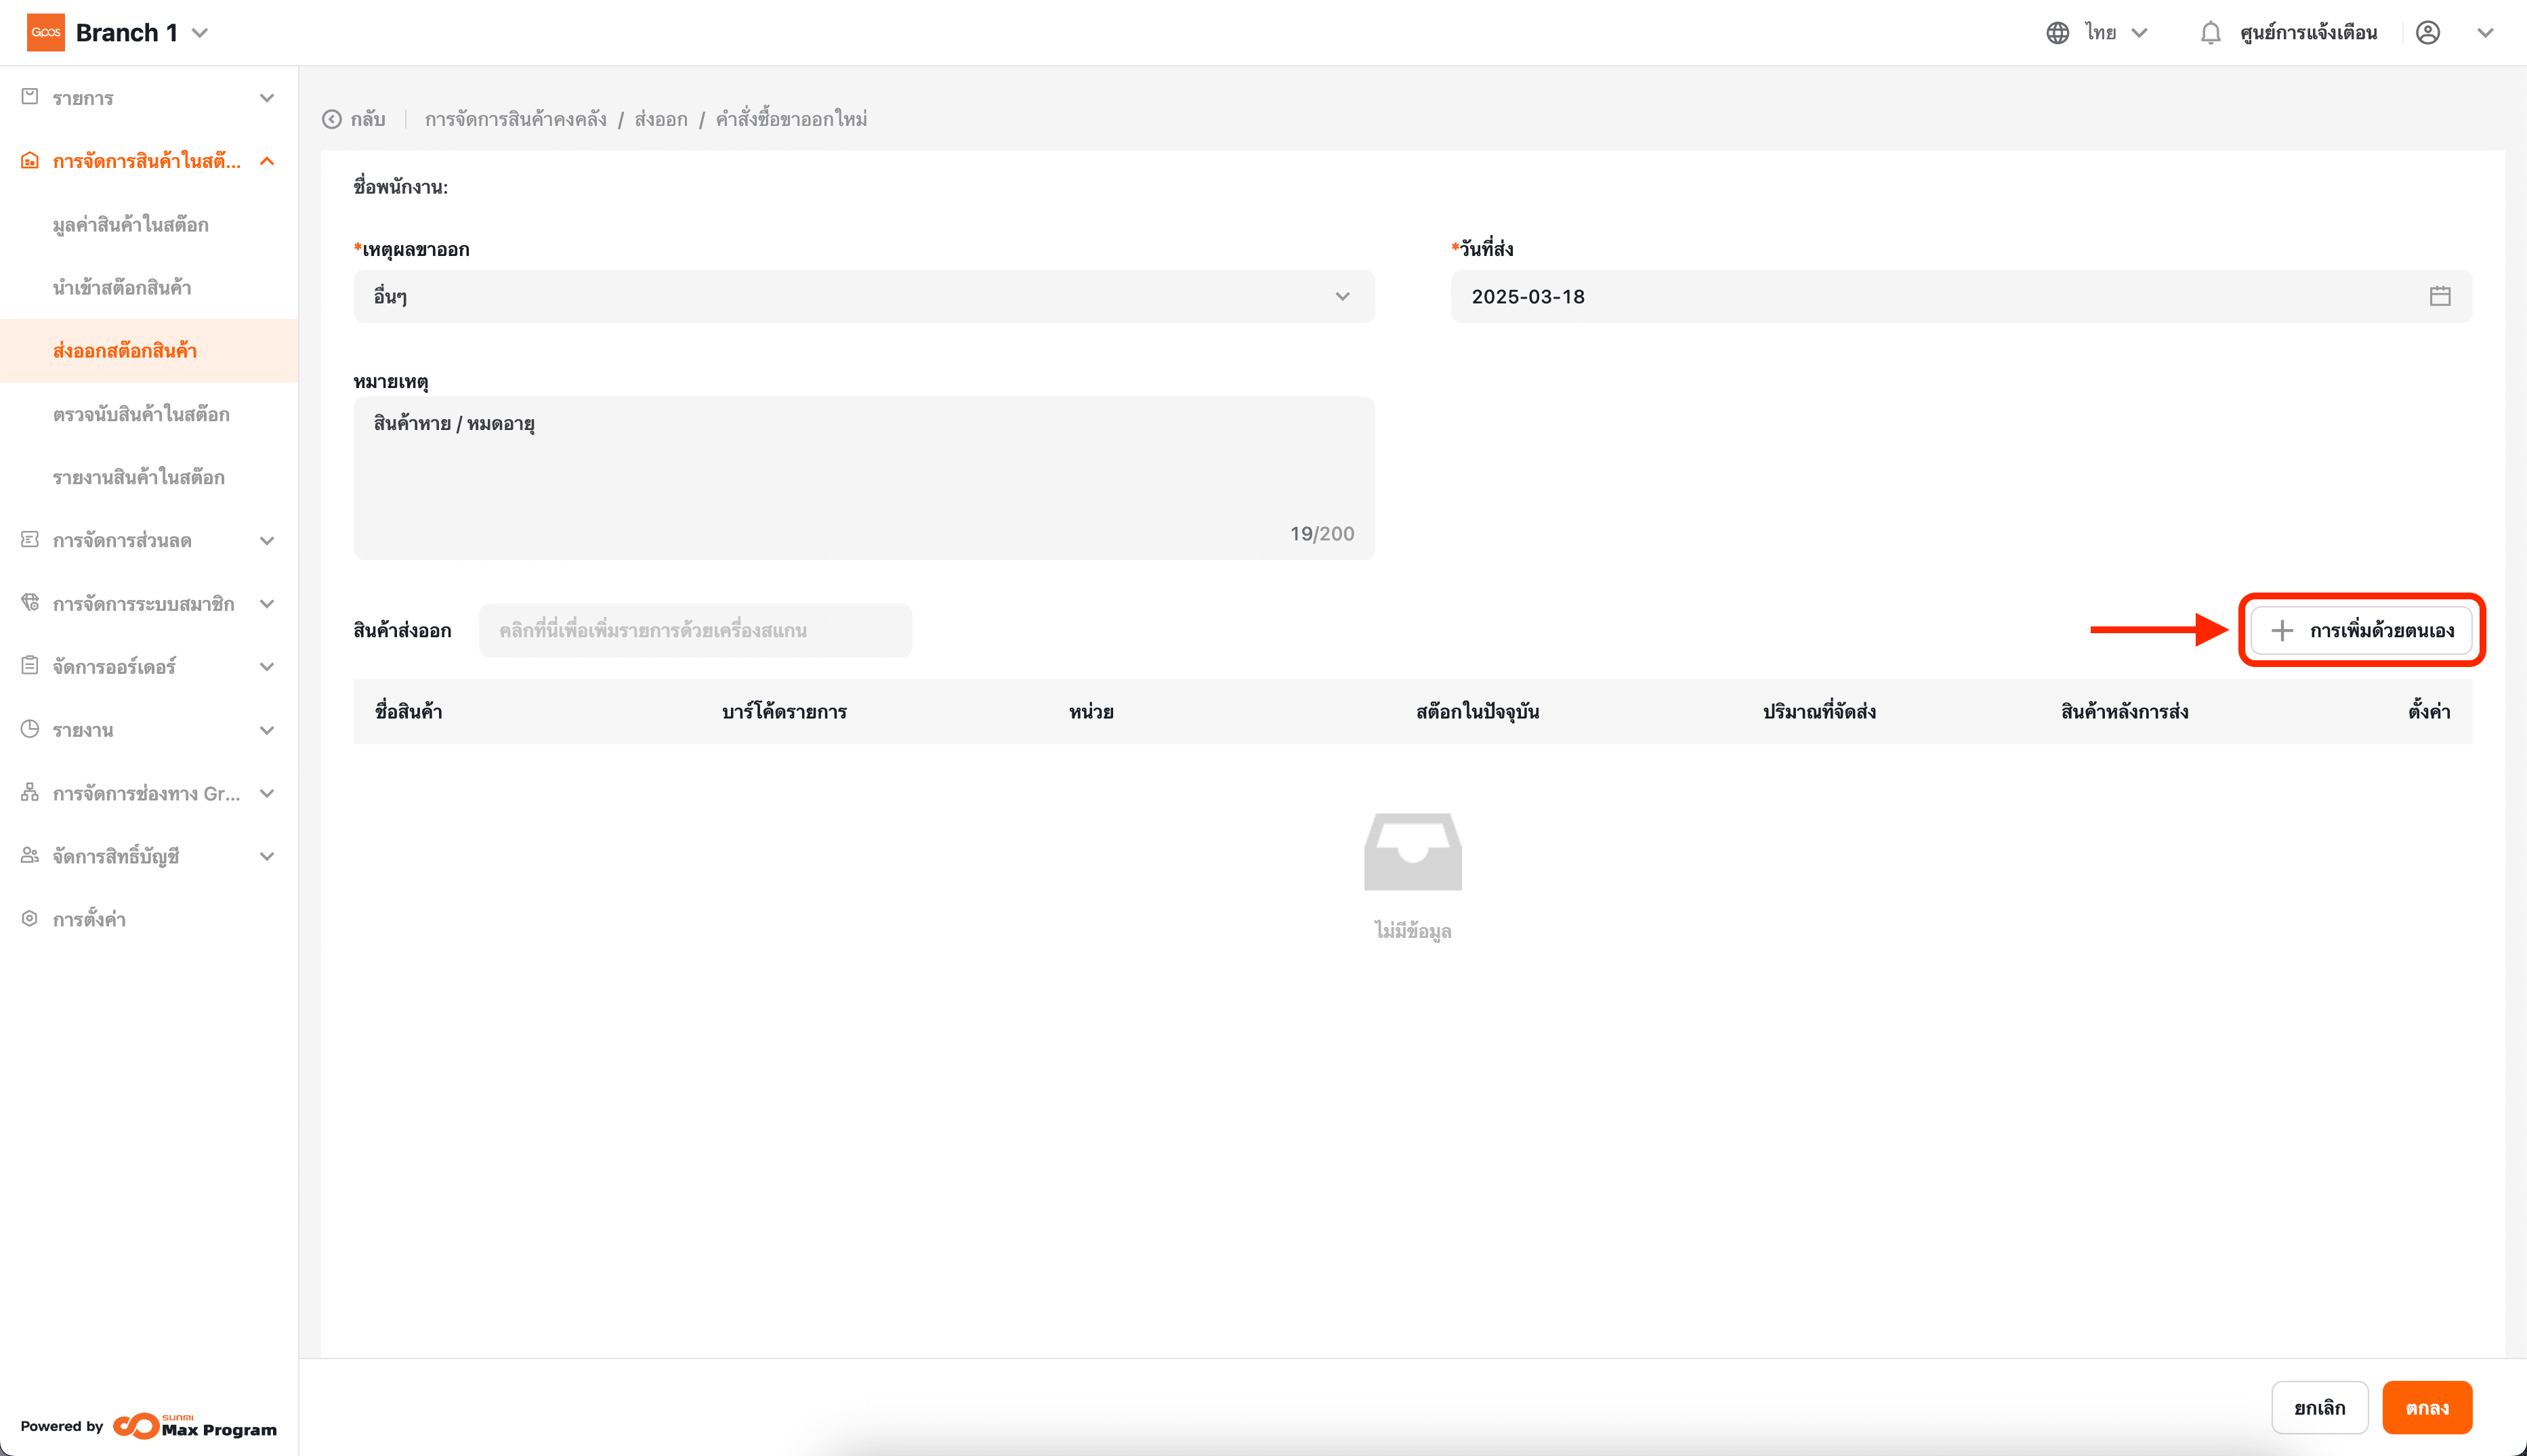This screenshot has width=2527, height=1456.
Task: Open the เหตุผลขาออก reason dropdown
Action: [862, 296]
